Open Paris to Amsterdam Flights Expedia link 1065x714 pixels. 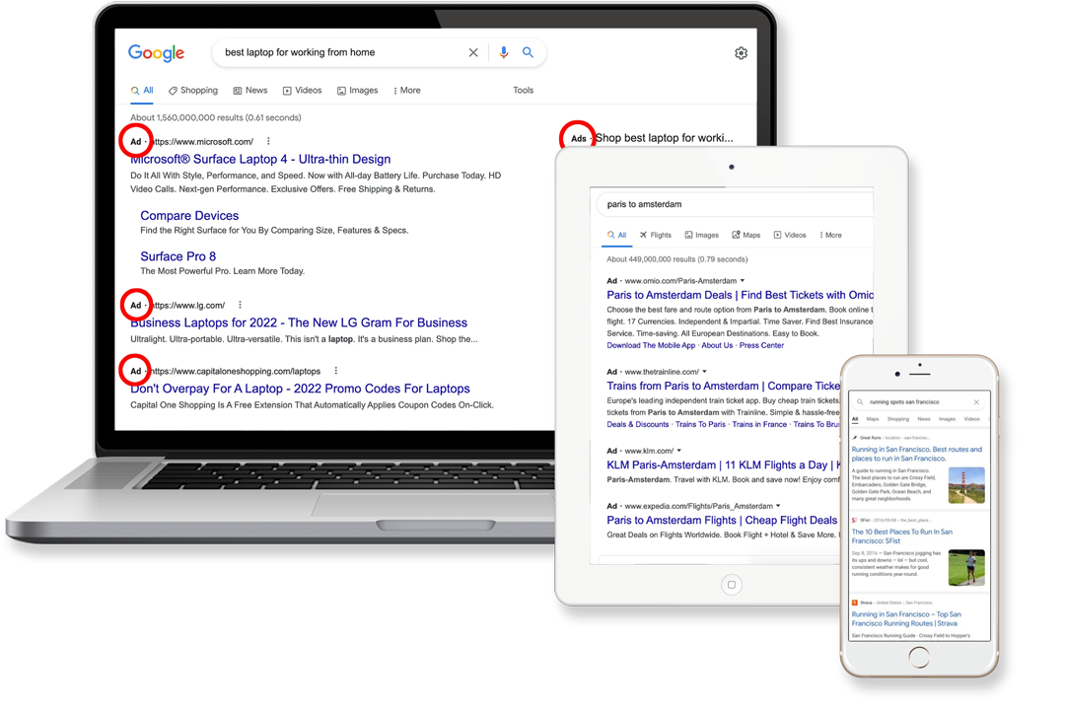(722, 521)
